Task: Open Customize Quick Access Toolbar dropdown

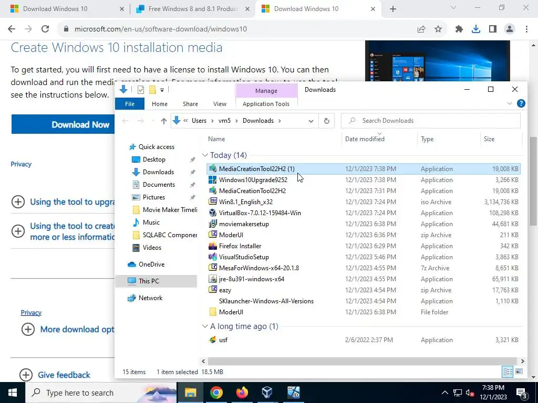Action: pos(162,90)
